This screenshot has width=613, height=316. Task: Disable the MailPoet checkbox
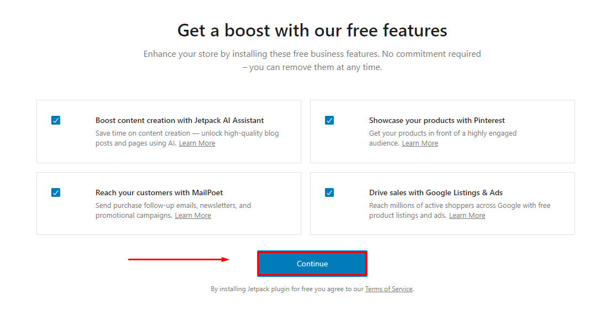pyautogui.click(x=56, y=192)
